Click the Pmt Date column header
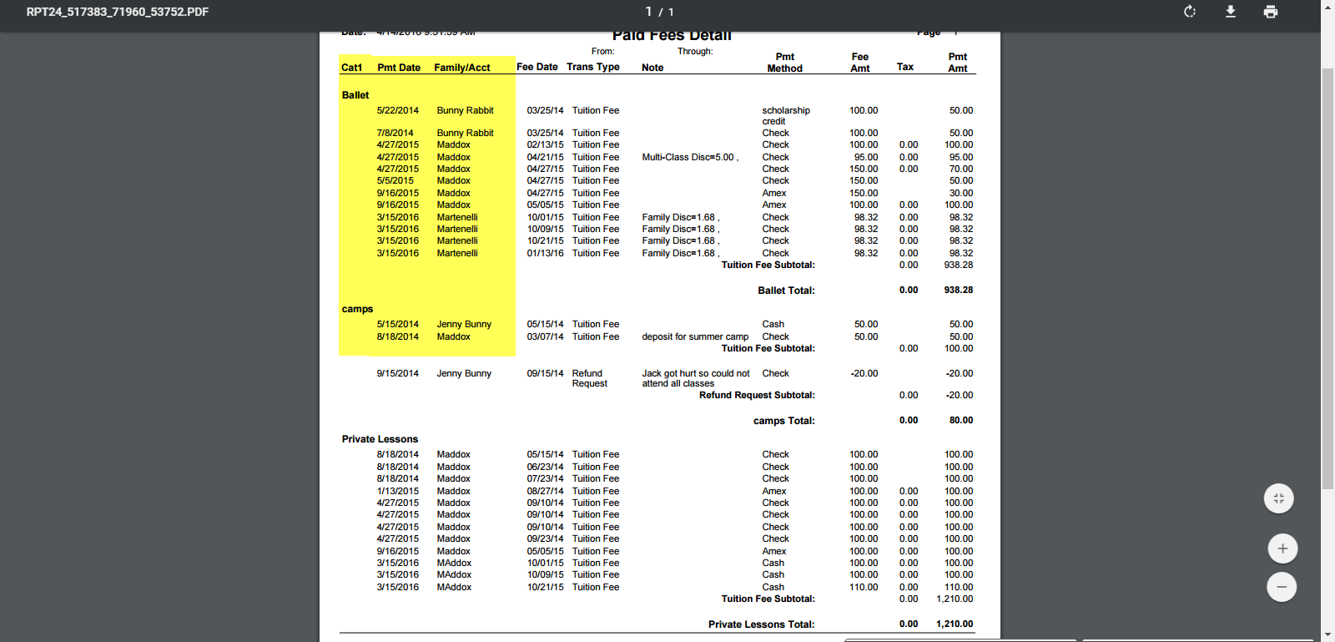 click(399, 68)
